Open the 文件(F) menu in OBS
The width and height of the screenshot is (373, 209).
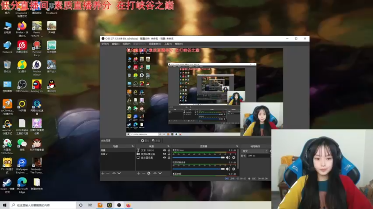[x=105, y=44]
